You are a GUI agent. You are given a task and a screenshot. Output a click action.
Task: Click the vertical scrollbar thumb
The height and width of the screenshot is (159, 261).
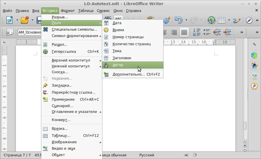245,126
